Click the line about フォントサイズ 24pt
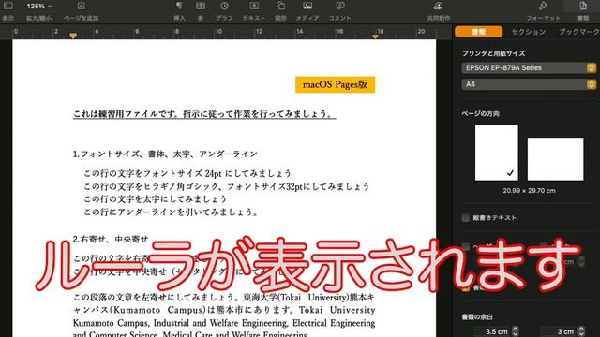This screenshot has width=600, height=337. (187, 173)
